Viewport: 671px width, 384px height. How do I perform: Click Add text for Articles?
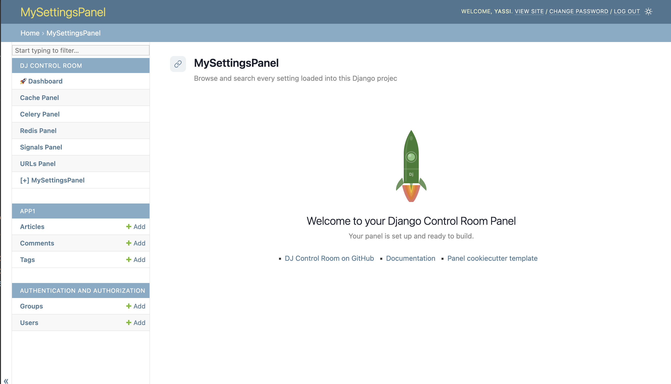tap(139, 226)
